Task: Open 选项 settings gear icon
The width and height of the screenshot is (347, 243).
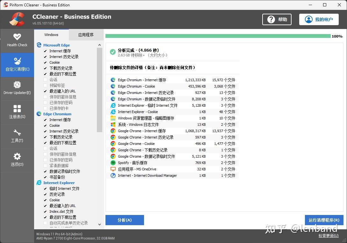Action: pyautogui.click(x=17, y=156)
